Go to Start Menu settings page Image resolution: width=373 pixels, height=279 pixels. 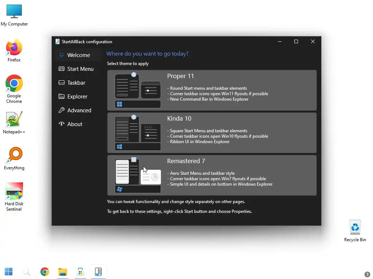[x=78, y=69]
